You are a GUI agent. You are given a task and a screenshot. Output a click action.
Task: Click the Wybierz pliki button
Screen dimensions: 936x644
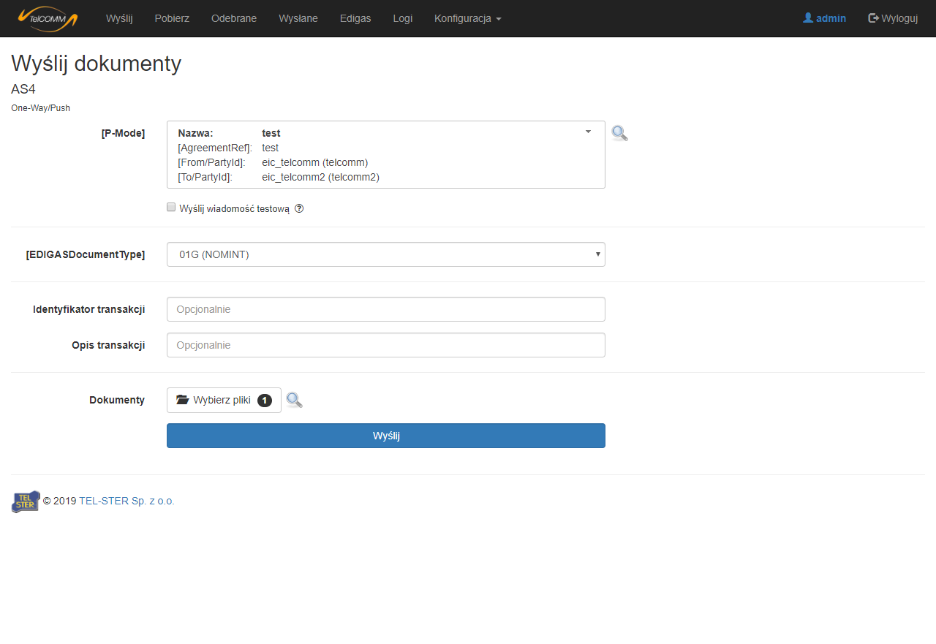pyautogui.click(x=224, y=400)
